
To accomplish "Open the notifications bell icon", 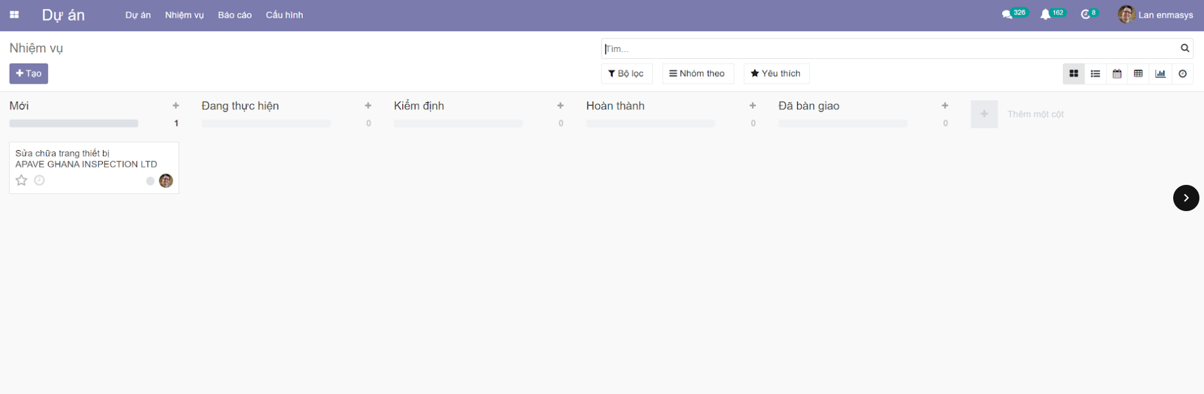I will click(1045, 14).
